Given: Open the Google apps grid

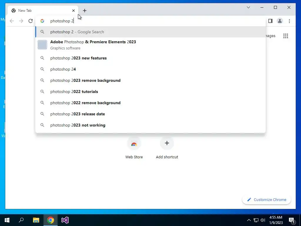Looking at the screenshot, I should [x=286, y=36].
